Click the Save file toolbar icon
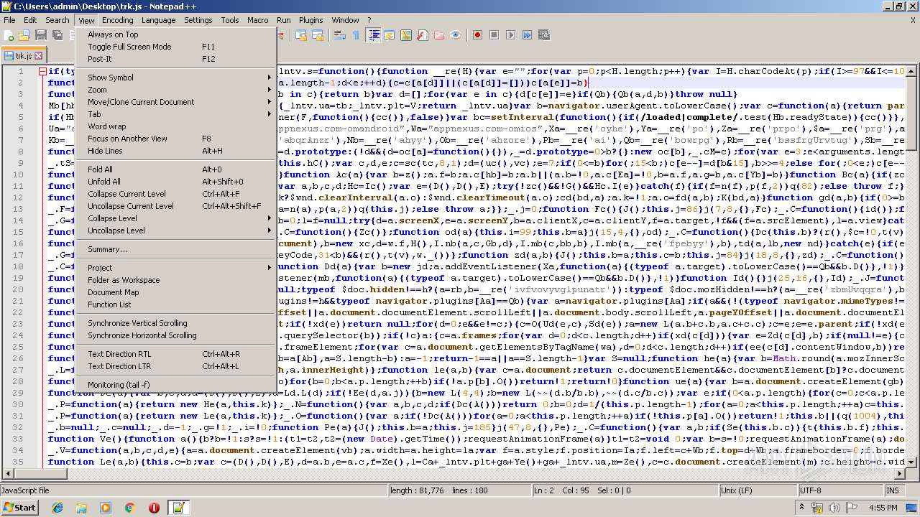Screen dimensions: 920x517 click(x=40, y=35)
